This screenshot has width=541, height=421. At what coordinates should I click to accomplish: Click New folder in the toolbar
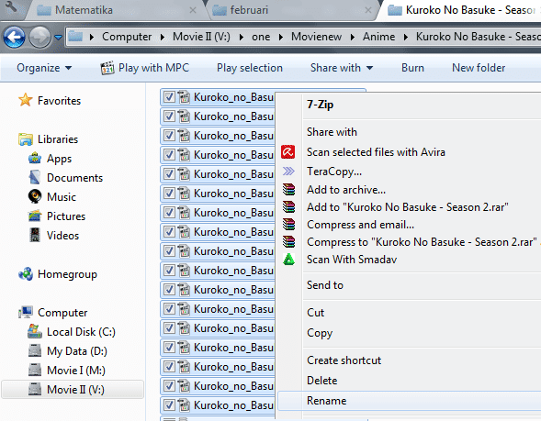coord(479,68)
